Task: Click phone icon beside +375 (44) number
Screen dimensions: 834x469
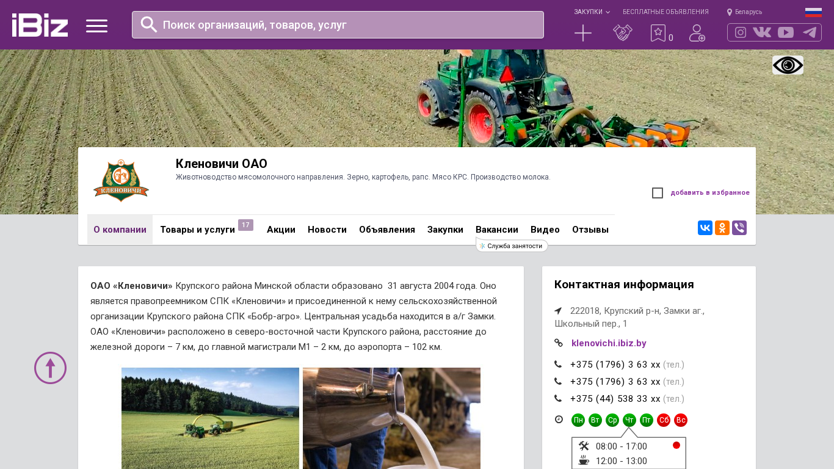Action: [x=558, y=399]
